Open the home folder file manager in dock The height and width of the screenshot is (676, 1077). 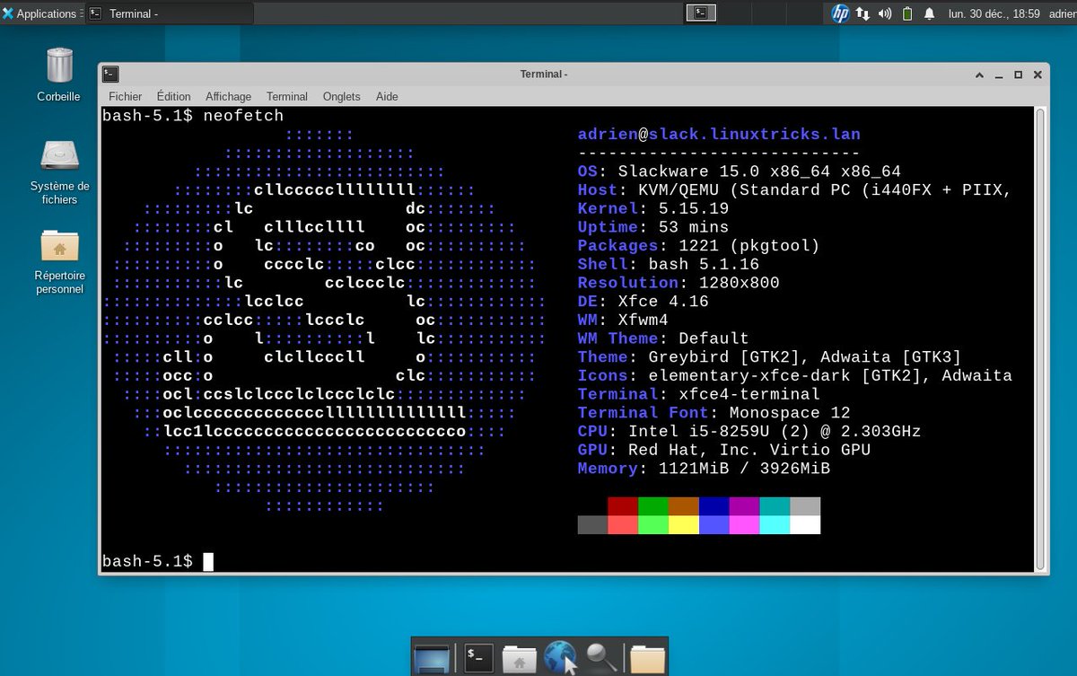pos(519,658)
